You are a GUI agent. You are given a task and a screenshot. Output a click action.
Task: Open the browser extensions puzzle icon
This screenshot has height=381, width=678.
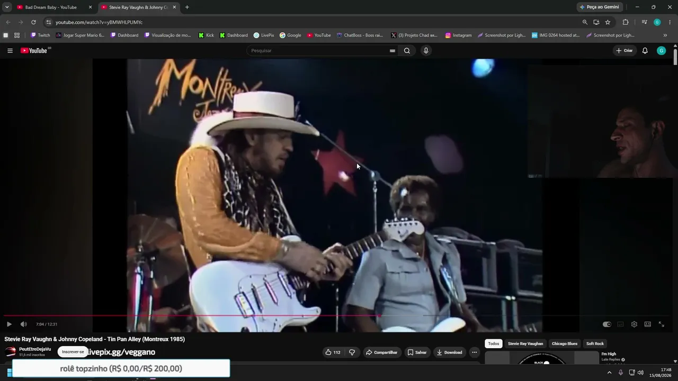[626, 22]
